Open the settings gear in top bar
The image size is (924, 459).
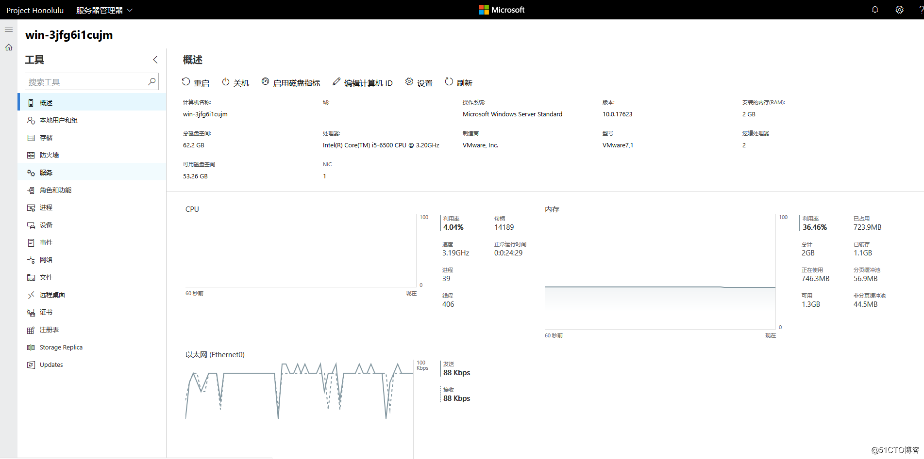[x=899, y=10]
